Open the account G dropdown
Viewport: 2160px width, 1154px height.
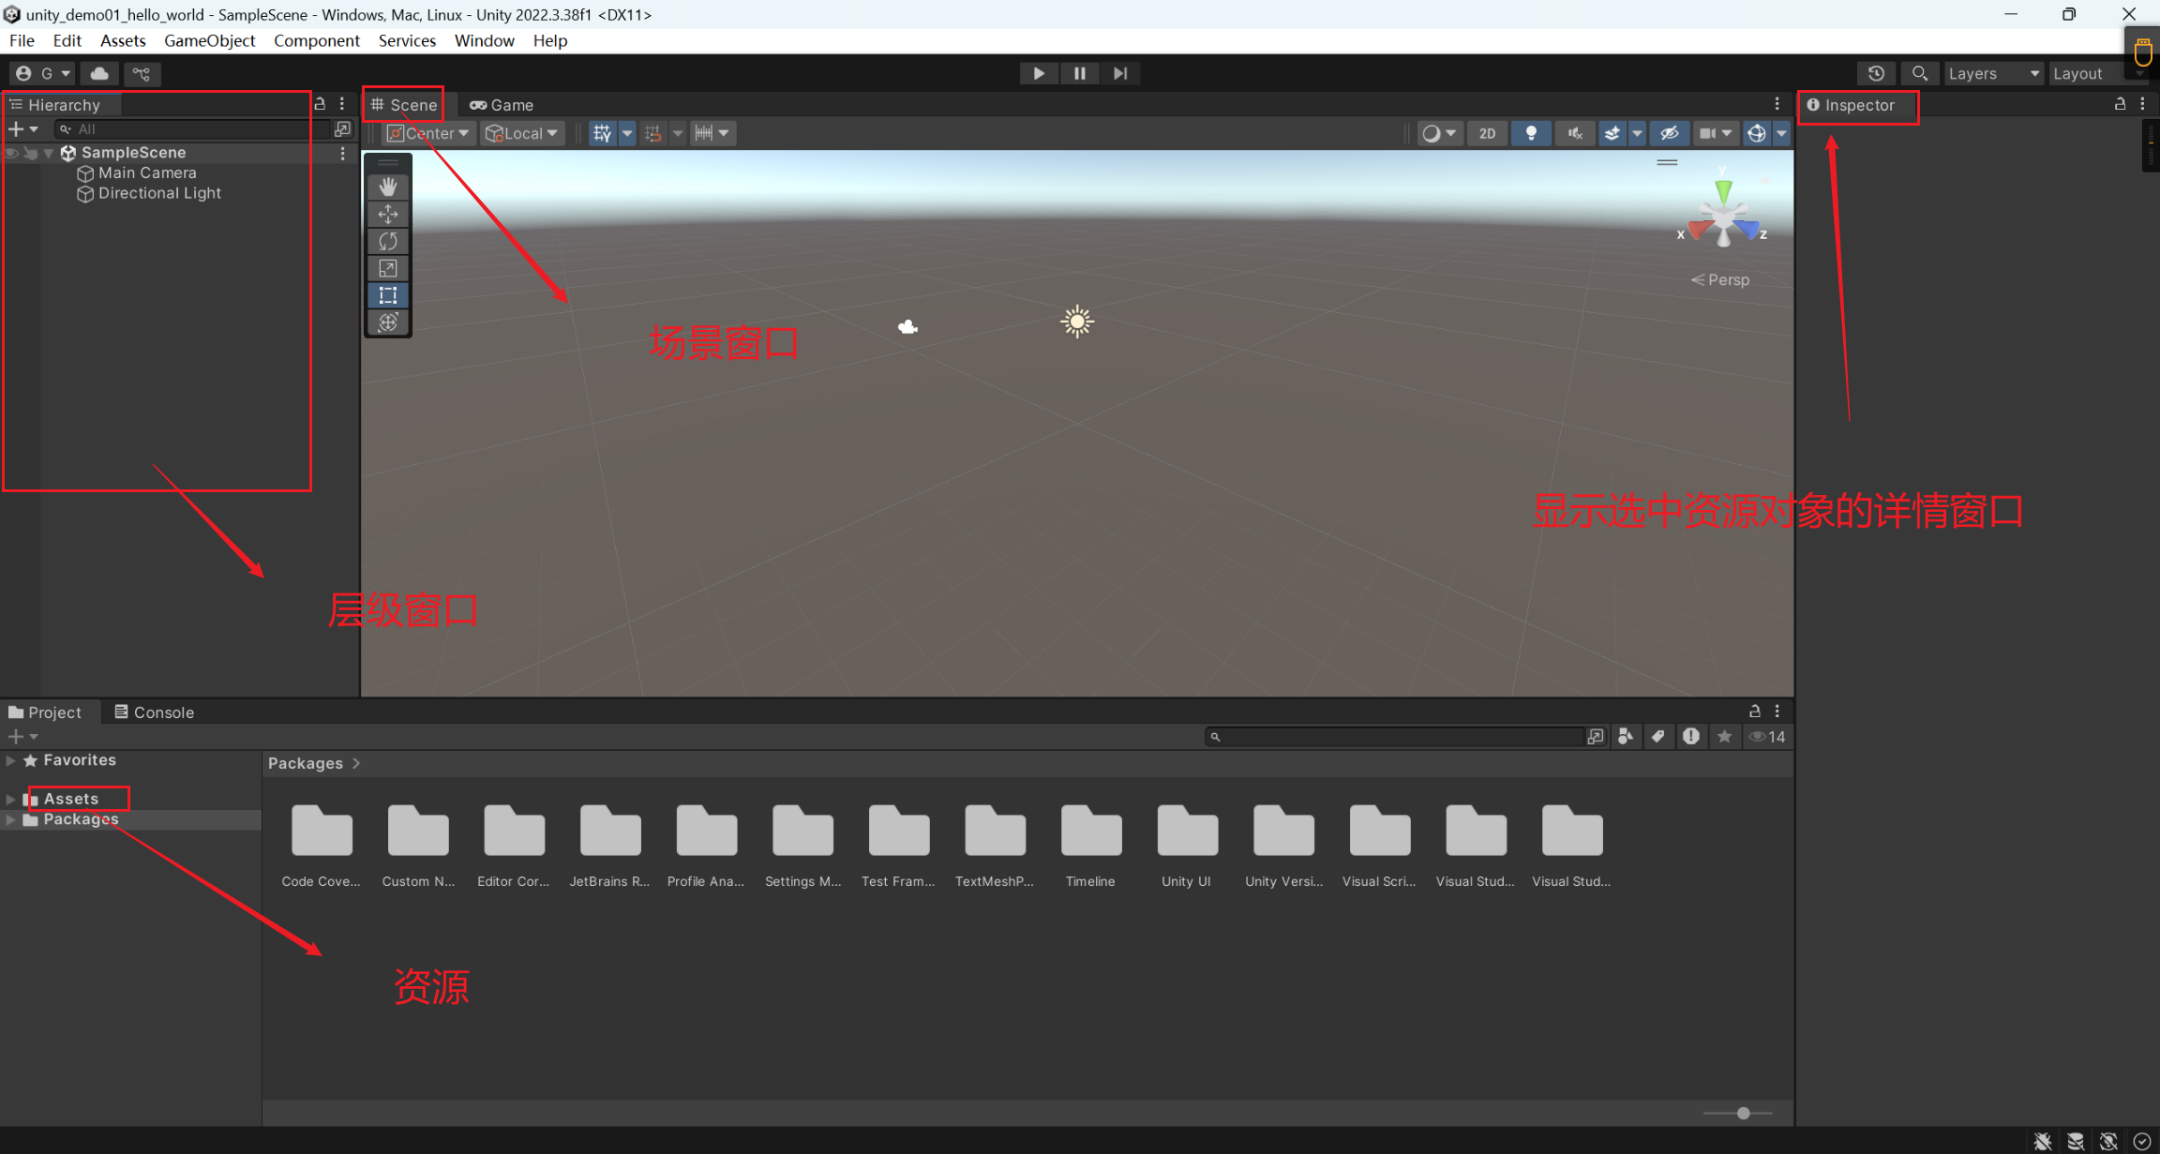click(x=42, y=73)
